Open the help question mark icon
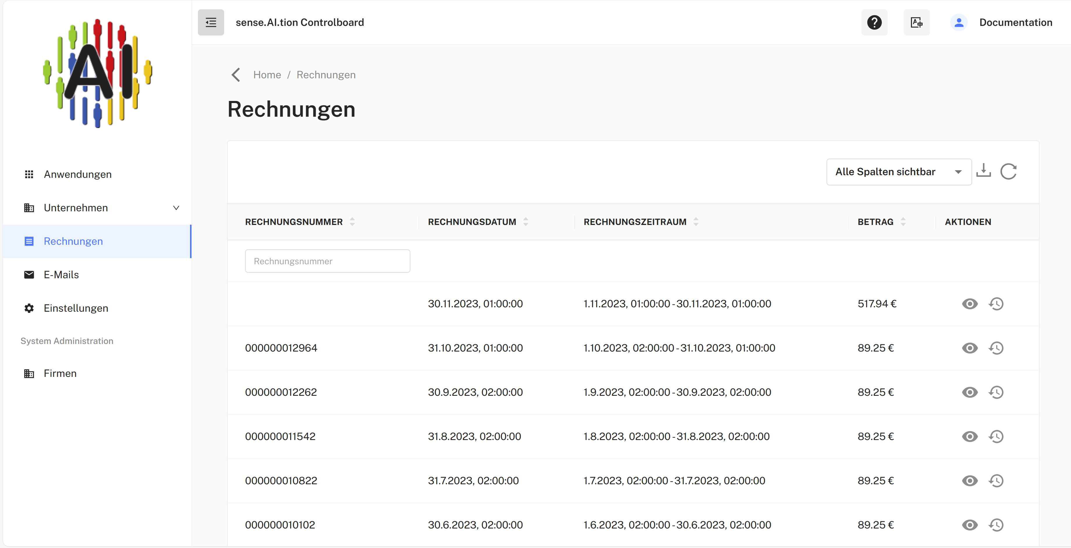Image resolution: width=1071 pixels, height=548 pixels. pyautogui.click(x=874, y=22)
